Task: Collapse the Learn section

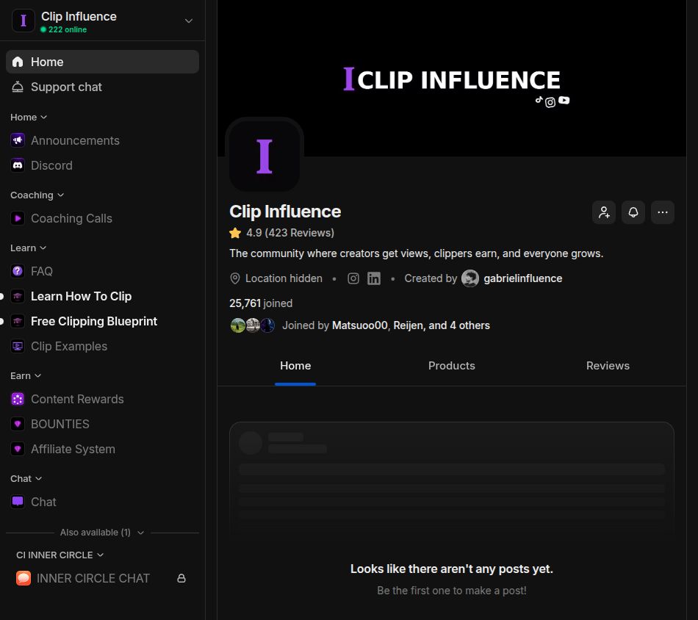Action: click(x=28, y=248)
